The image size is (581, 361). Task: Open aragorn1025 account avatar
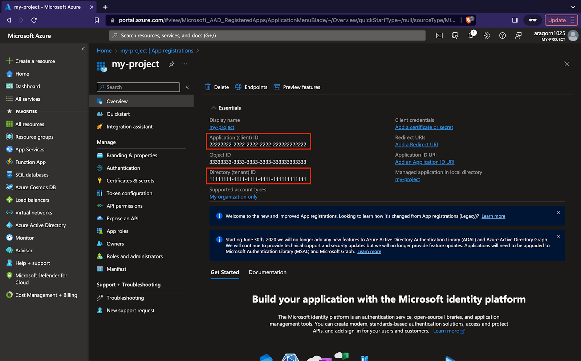(573, 36)
